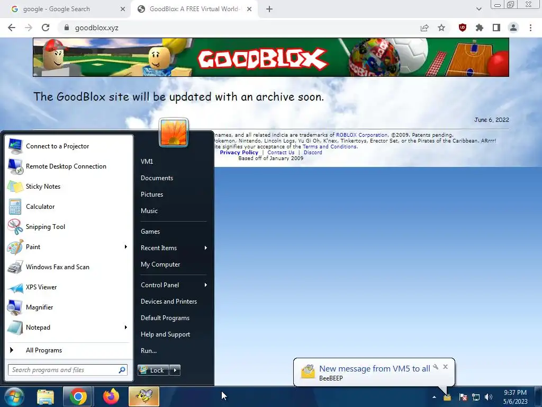Open the Run... dialog
The width and height of the screenshot is (542, 407).
[x=149, y=351]
